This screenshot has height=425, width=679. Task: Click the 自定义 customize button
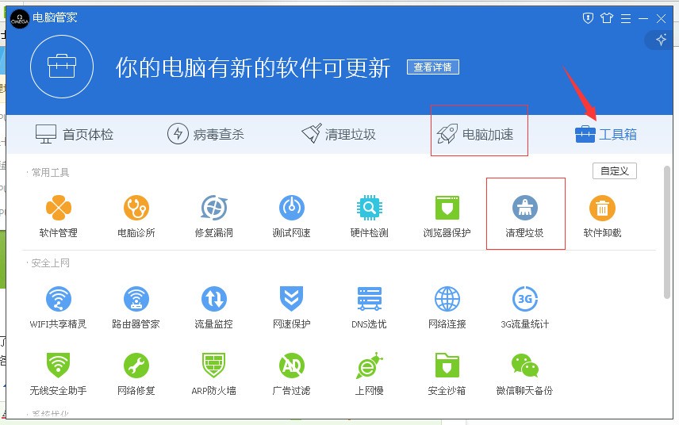(x=615, y=171)
